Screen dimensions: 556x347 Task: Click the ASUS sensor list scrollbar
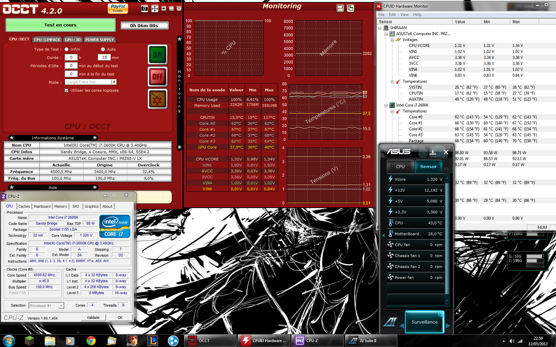click(x=447, y=238)
